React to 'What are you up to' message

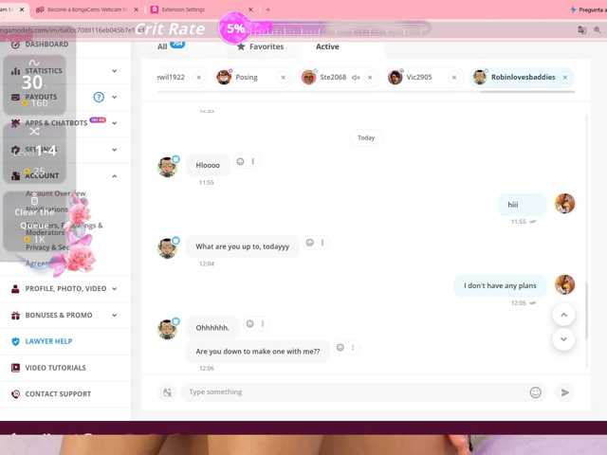[310, 243]
